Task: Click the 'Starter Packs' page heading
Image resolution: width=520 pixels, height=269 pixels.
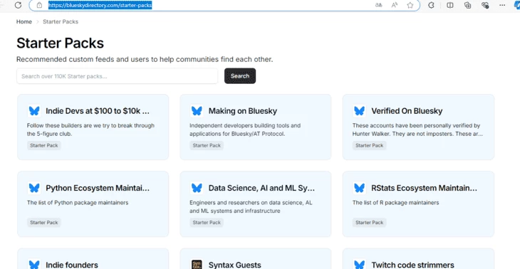Action: tap(60, 43)
